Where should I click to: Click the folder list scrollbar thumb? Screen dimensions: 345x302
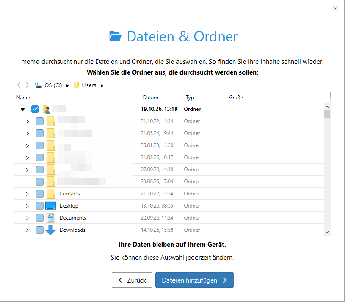327,114
